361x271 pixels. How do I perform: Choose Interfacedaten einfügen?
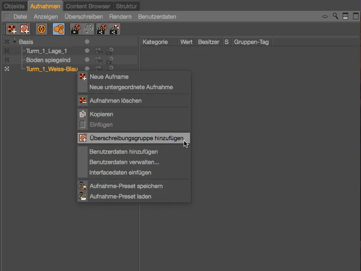tap(134, 173)
